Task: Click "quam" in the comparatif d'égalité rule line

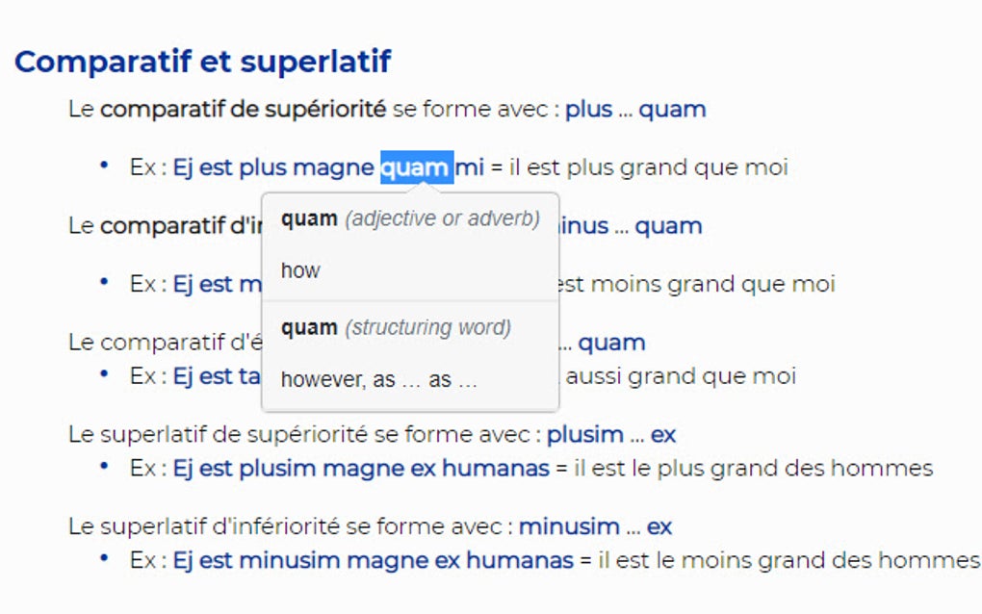Action: 611,343
